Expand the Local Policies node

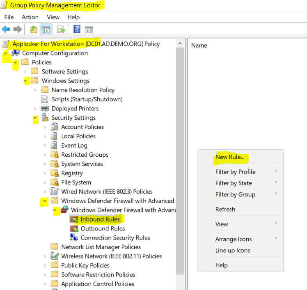click(x=45, y=136)
